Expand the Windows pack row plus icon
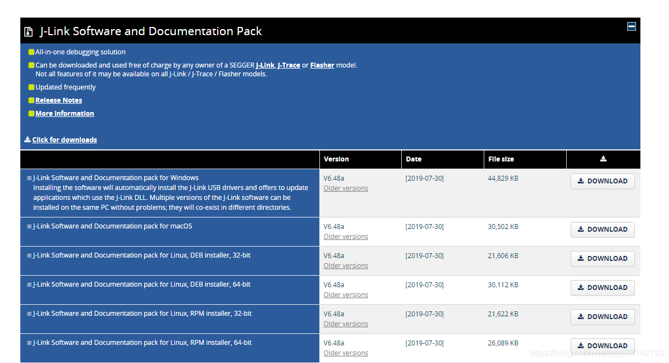 click(x=30, y=178)
